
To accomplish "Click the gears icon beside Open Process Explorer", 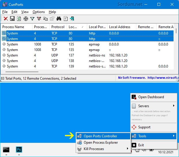I will tap(79, 143).
